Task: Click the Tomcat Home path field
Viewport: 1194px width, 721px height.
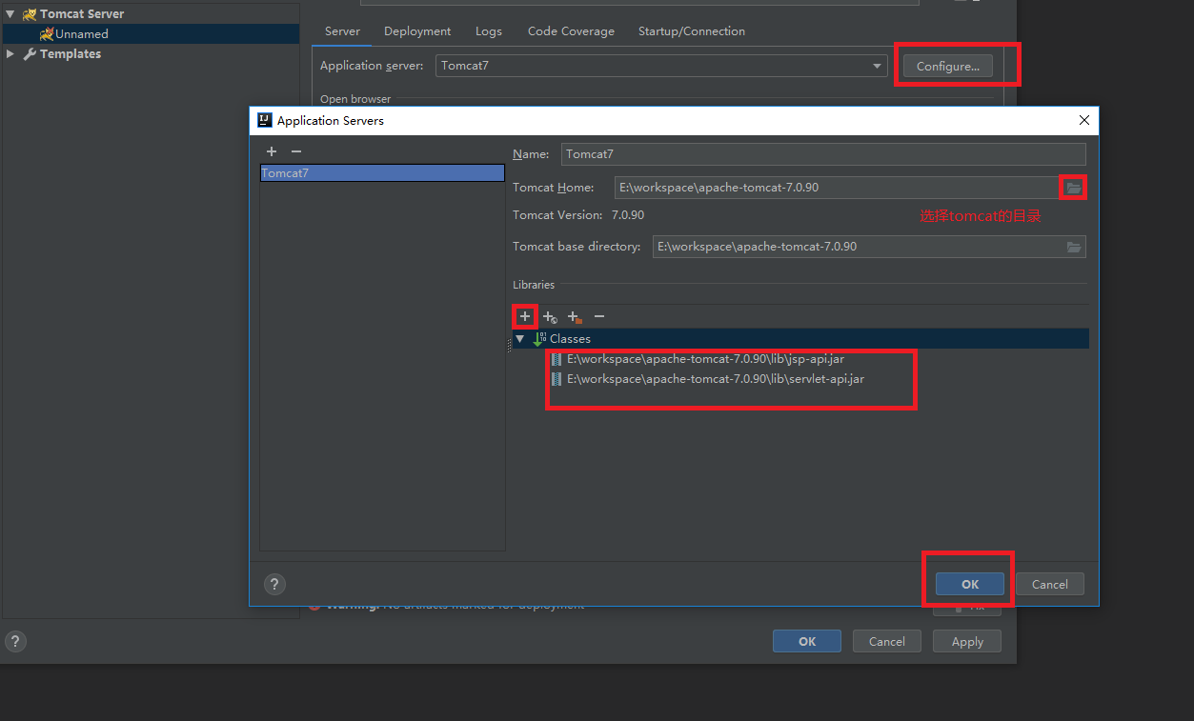Action: pyautogui.click(x=837, y=188)
